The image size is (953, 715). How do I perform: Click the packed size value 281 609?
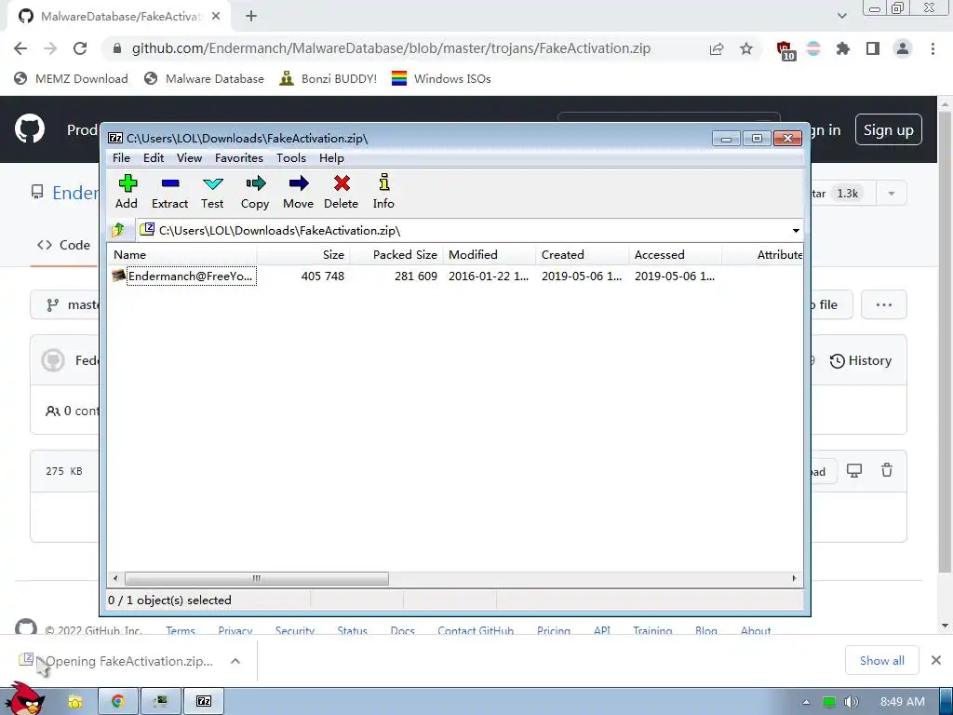pyautogui.click(x=416, y=276)
